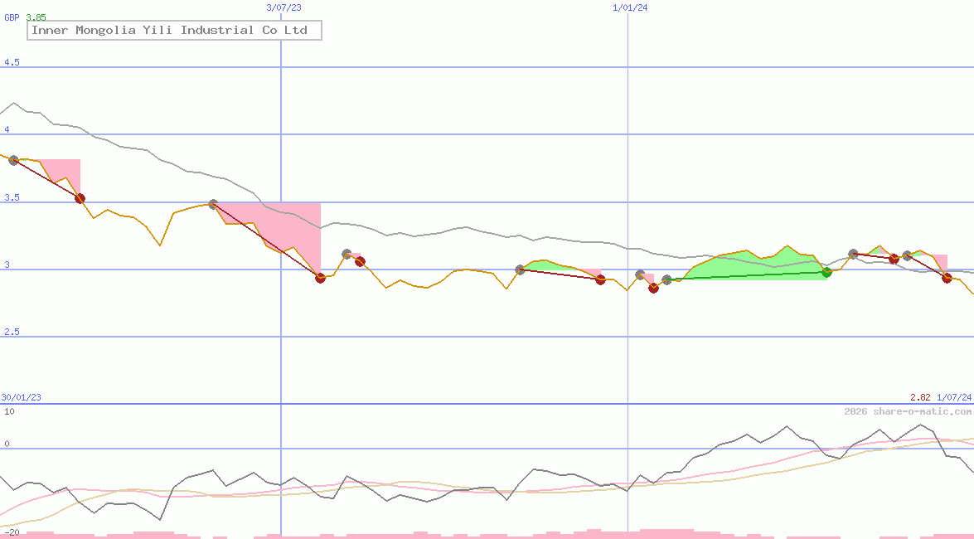Click the red marker ending the first pink region
974x539 pixels.
(x=80, y=198)
